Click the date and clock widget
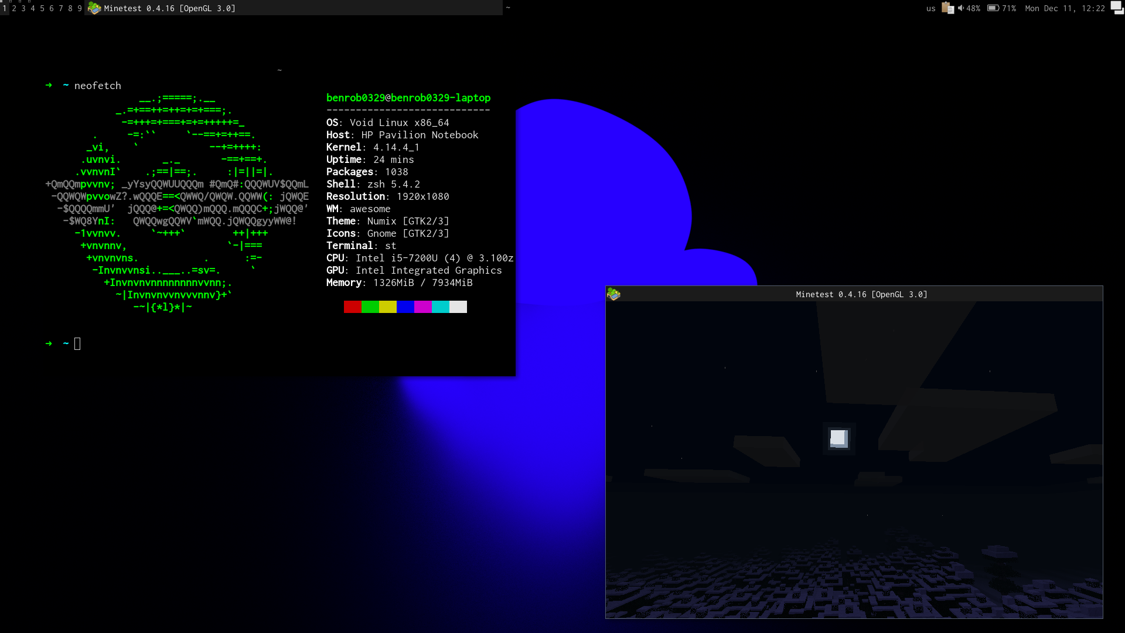The height and width of the screenshot is (633, 1125). tap(1065, 8)
